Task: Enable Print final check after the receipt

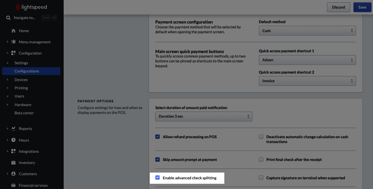Action: point(261,159)
